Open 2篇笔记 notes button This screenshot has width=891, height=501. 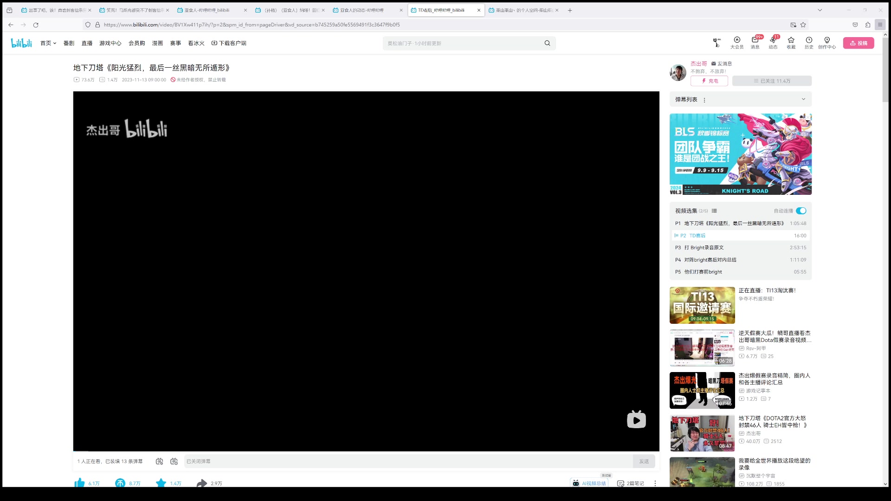coord(630,483)
